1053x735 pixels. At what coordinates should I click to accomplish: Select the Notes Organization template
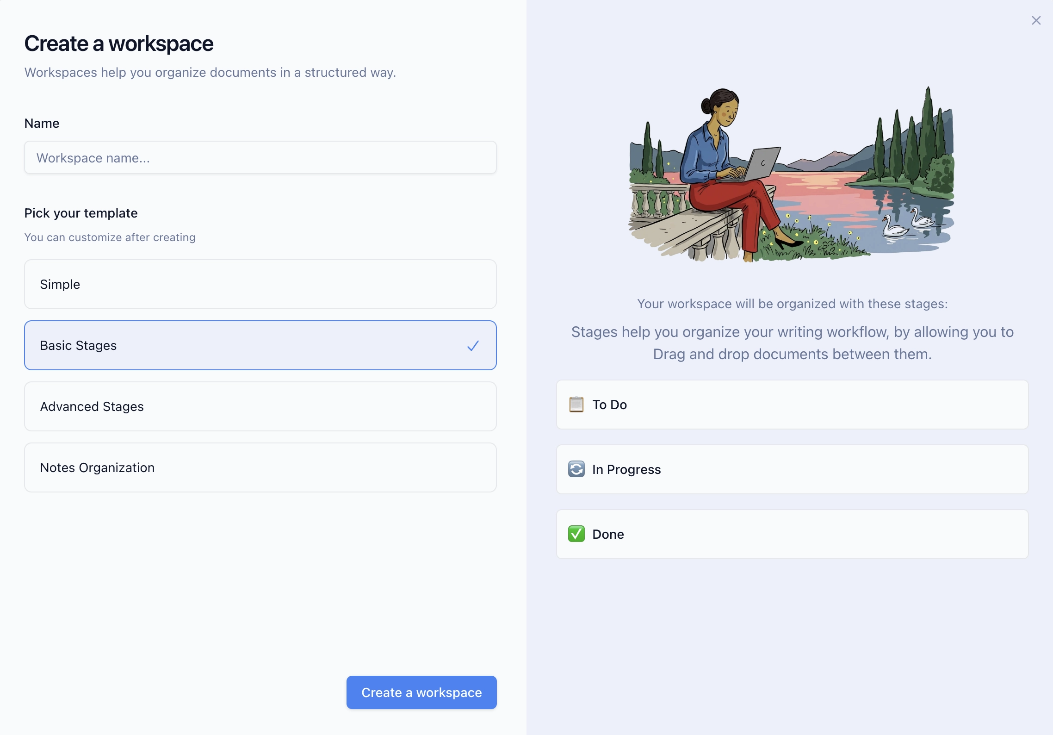coord(260,467)
